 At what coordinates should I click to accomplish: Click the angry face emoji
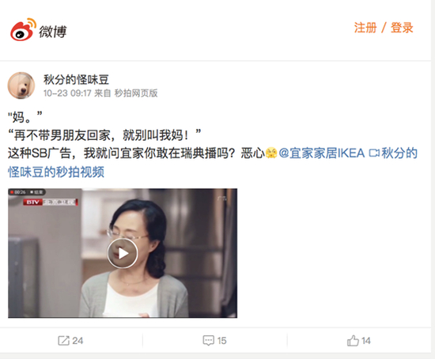(x=271, y=153)
